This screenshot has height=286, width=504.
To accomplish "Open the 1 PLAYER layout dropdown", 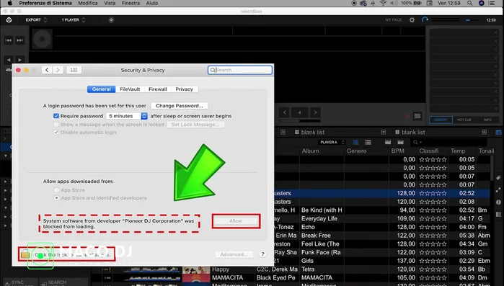I will (x=74, y=20).
